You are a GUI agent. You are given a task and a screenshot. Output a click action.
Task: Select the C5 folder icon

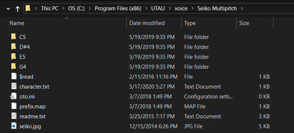point(14,37)
